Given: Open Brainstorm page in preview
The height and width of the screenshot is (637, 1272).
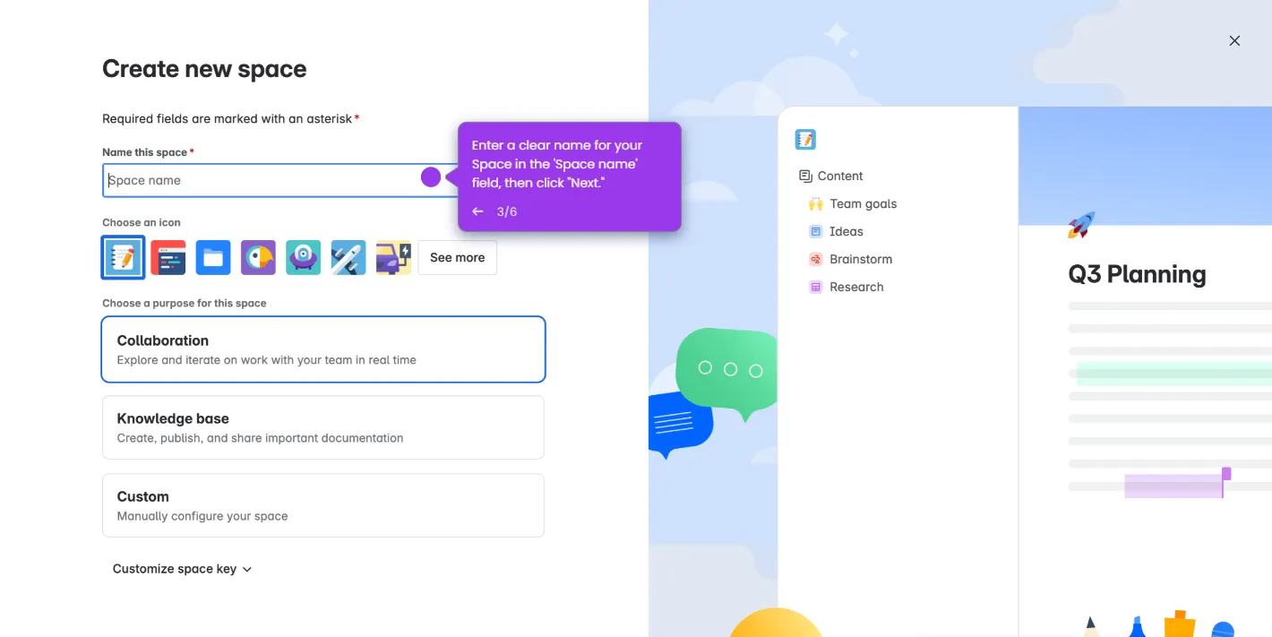Looking at the screenshot, I should [x=851, y=260].
